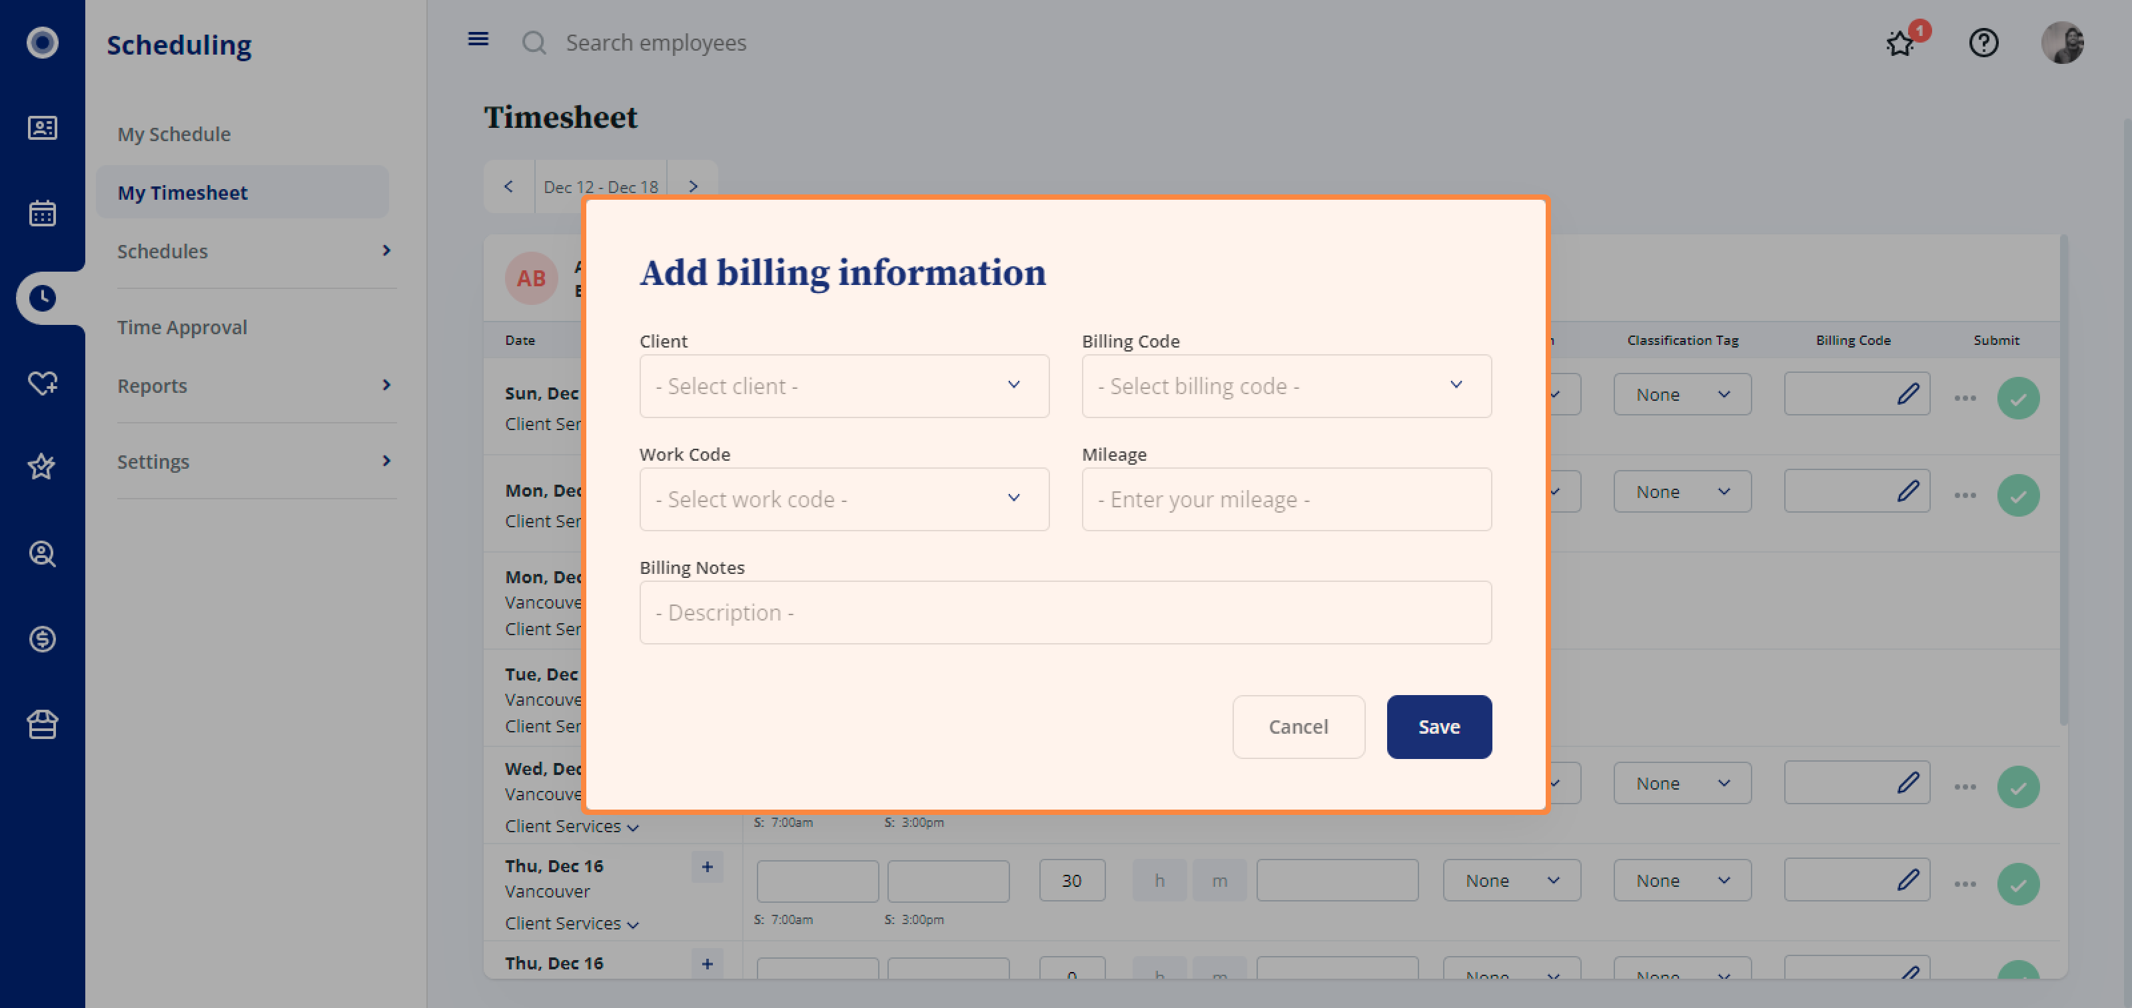This screenshot has height=1008, width=2132.
Task: Open the store marketplace sidebar icon
Action: pyautogui.click(x=42, y=724)
